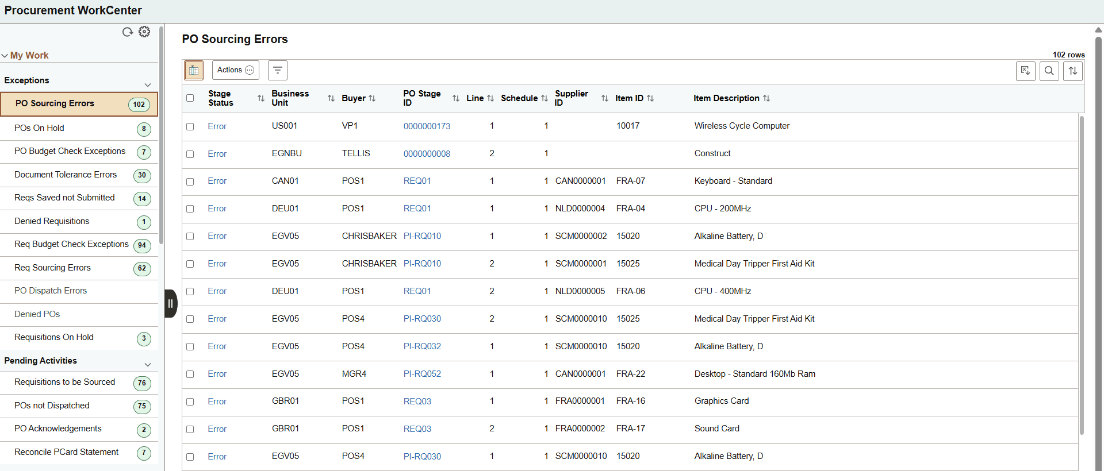
Task: Check the Construct row checkbox
Action: point(190,154)
